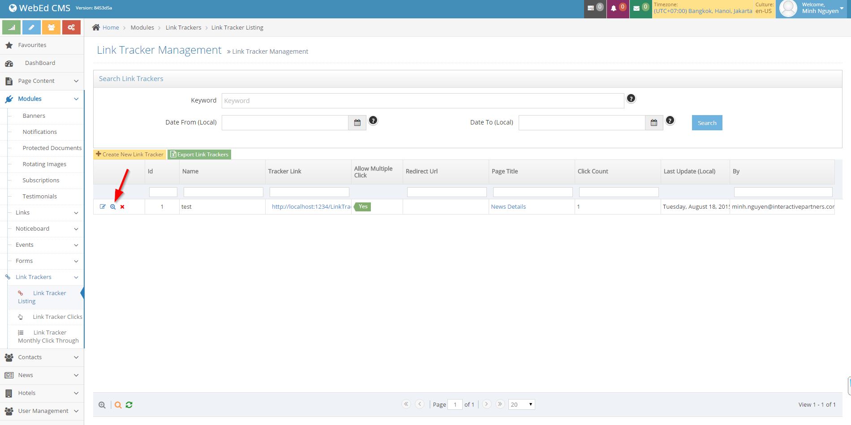The image size is (851, 425).
Task: Open Link Tracker Clicks menu item
Action: [x=57, y=317]
